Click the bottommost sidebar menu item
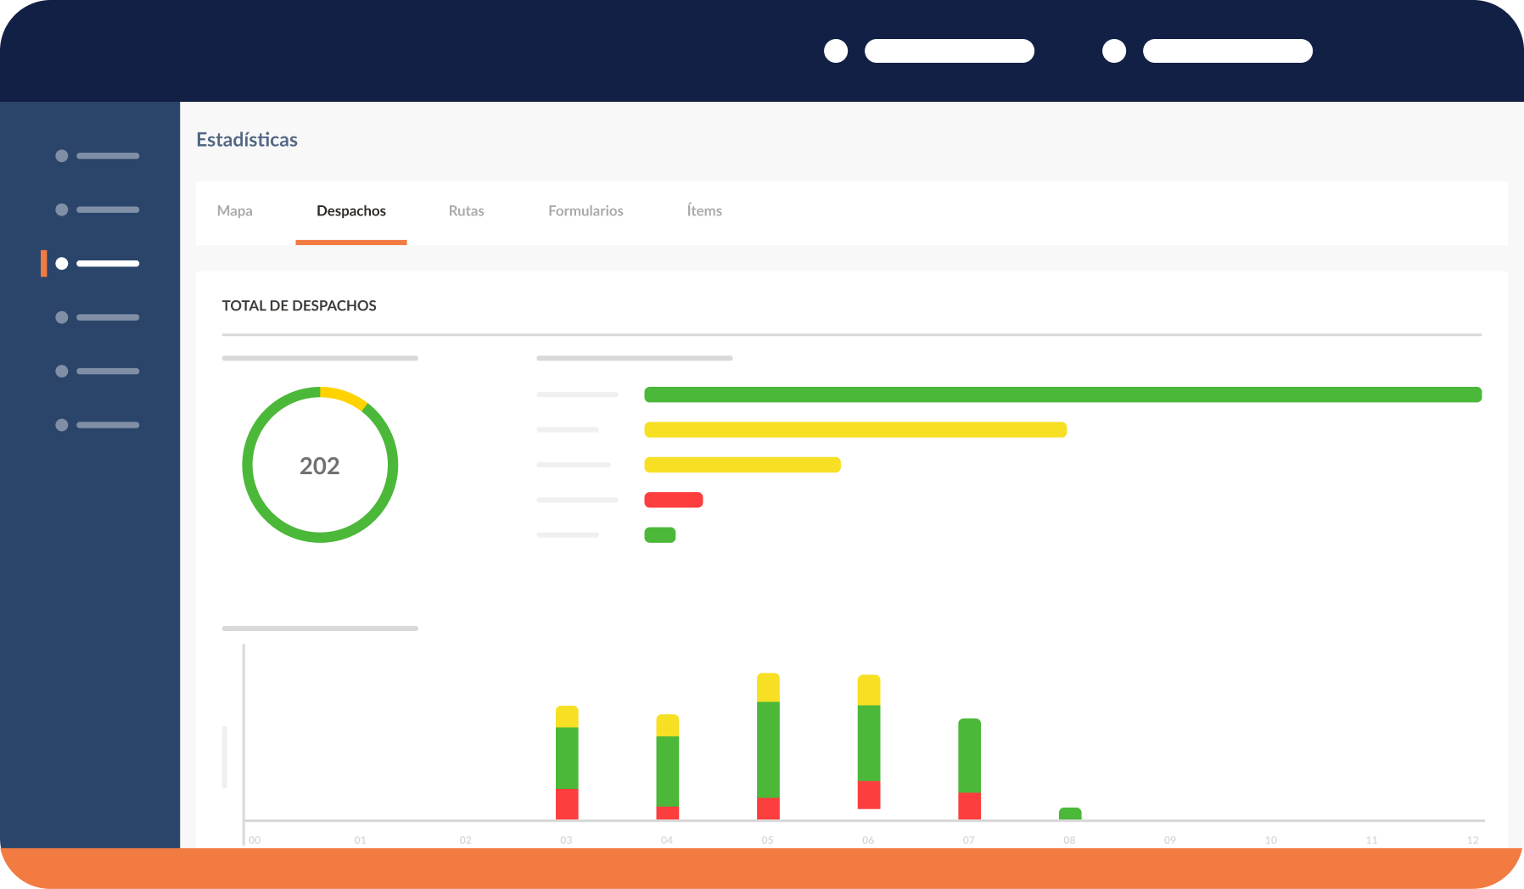This screenshot has height=889, width=1524. (x=97, y=425)
